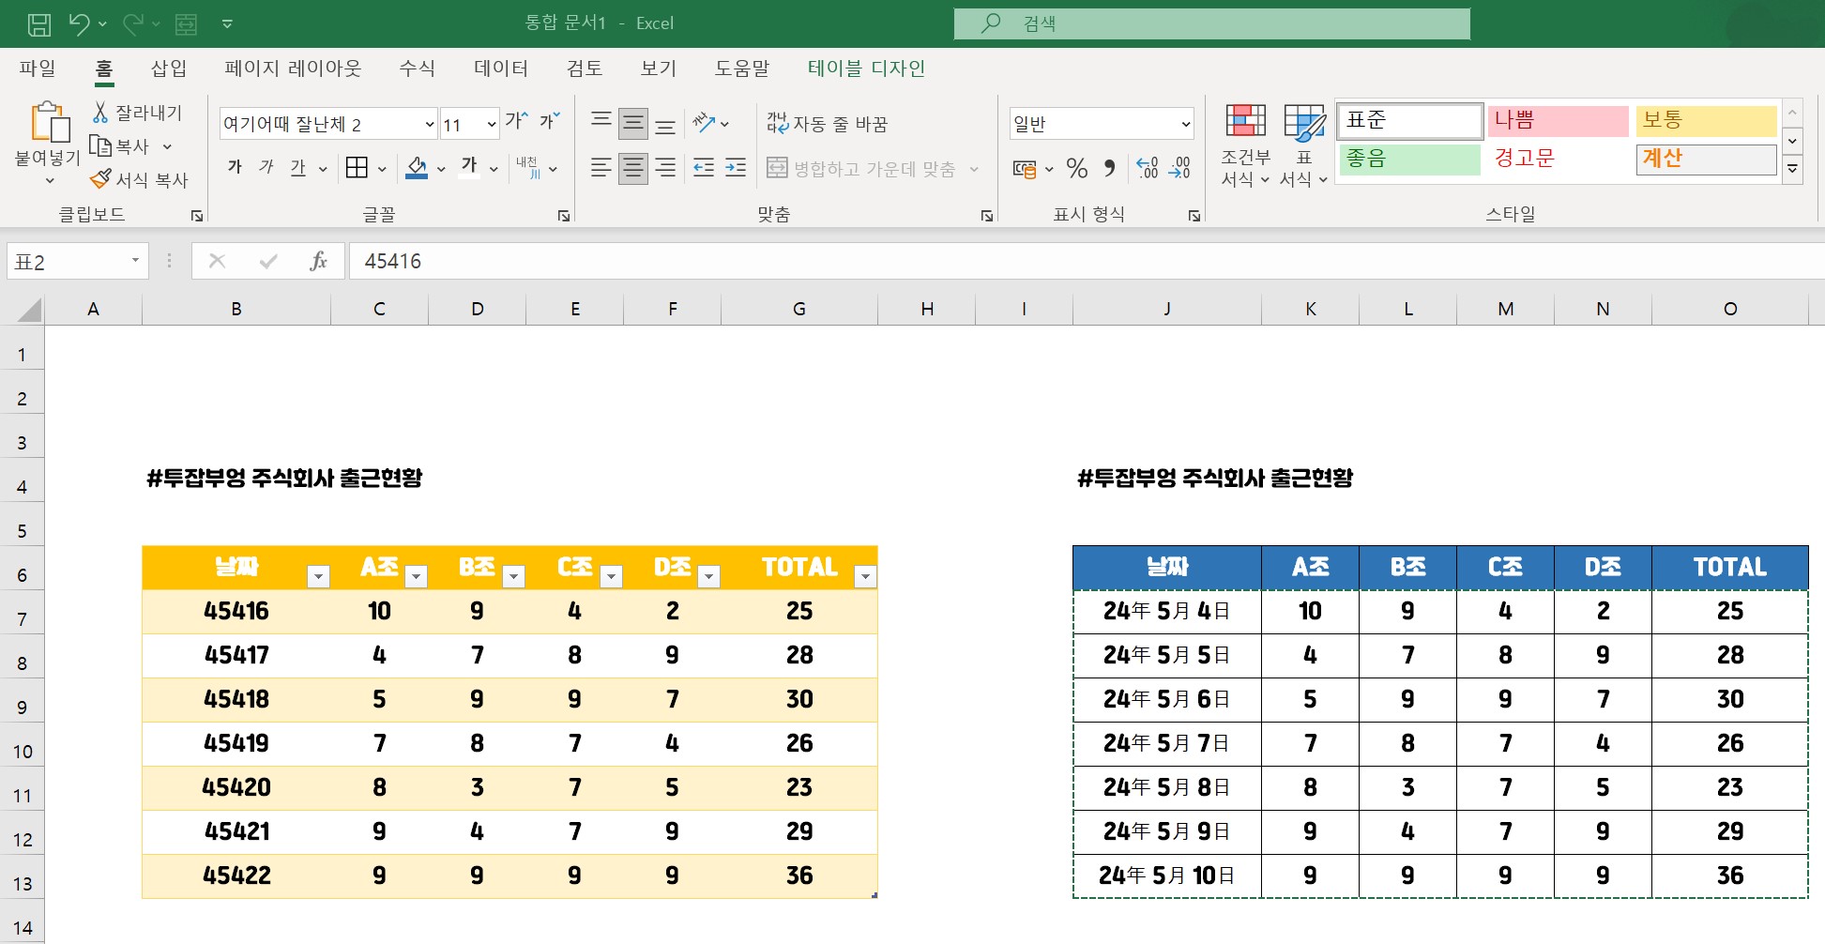Screen dimensions: 1825x944
Task: Click the Undo arrow icon
Action: tap(80, 23)
